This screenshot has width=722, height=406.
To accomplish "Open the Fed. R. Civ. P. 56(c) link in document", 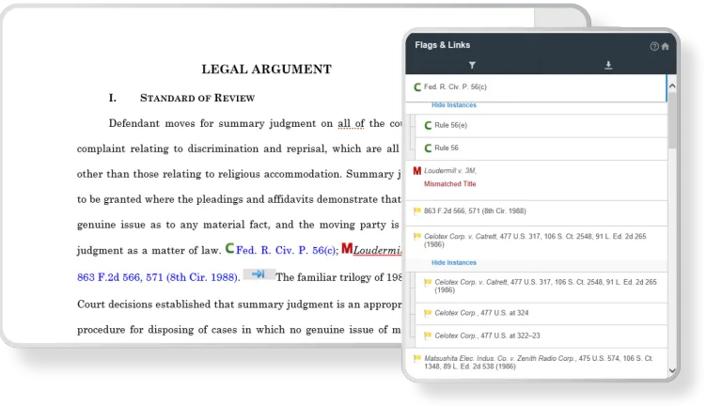I will (286, 251).
